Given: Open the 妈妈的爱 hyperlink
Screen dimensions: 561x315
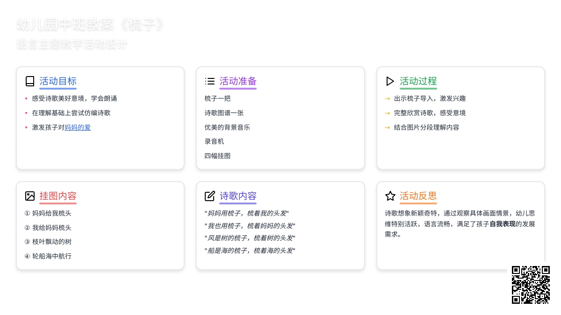Looking at the screenshot, I should pyautogui.click(x=78, y=127).
